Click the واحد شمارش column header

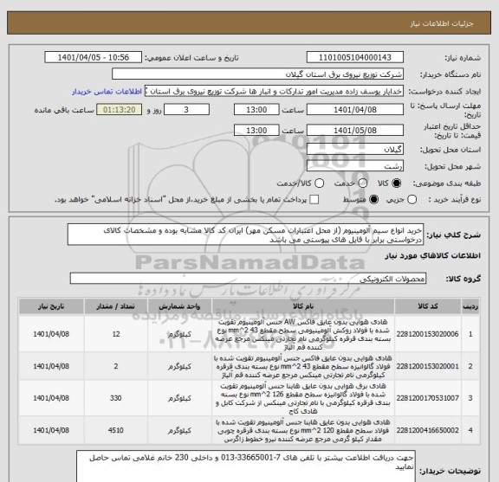pos(179,306)
